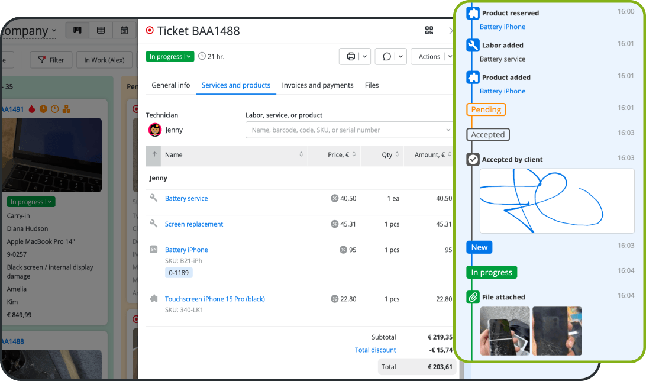The image size is (646, 381).
Task: Click discount icon beside Battery service price
Action: point(335,198)
